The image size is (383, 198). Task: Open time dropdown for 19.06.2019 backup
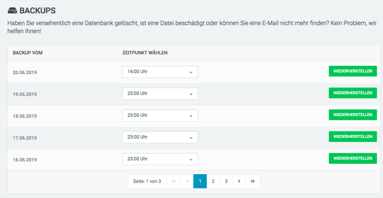[x=160, y=94]
